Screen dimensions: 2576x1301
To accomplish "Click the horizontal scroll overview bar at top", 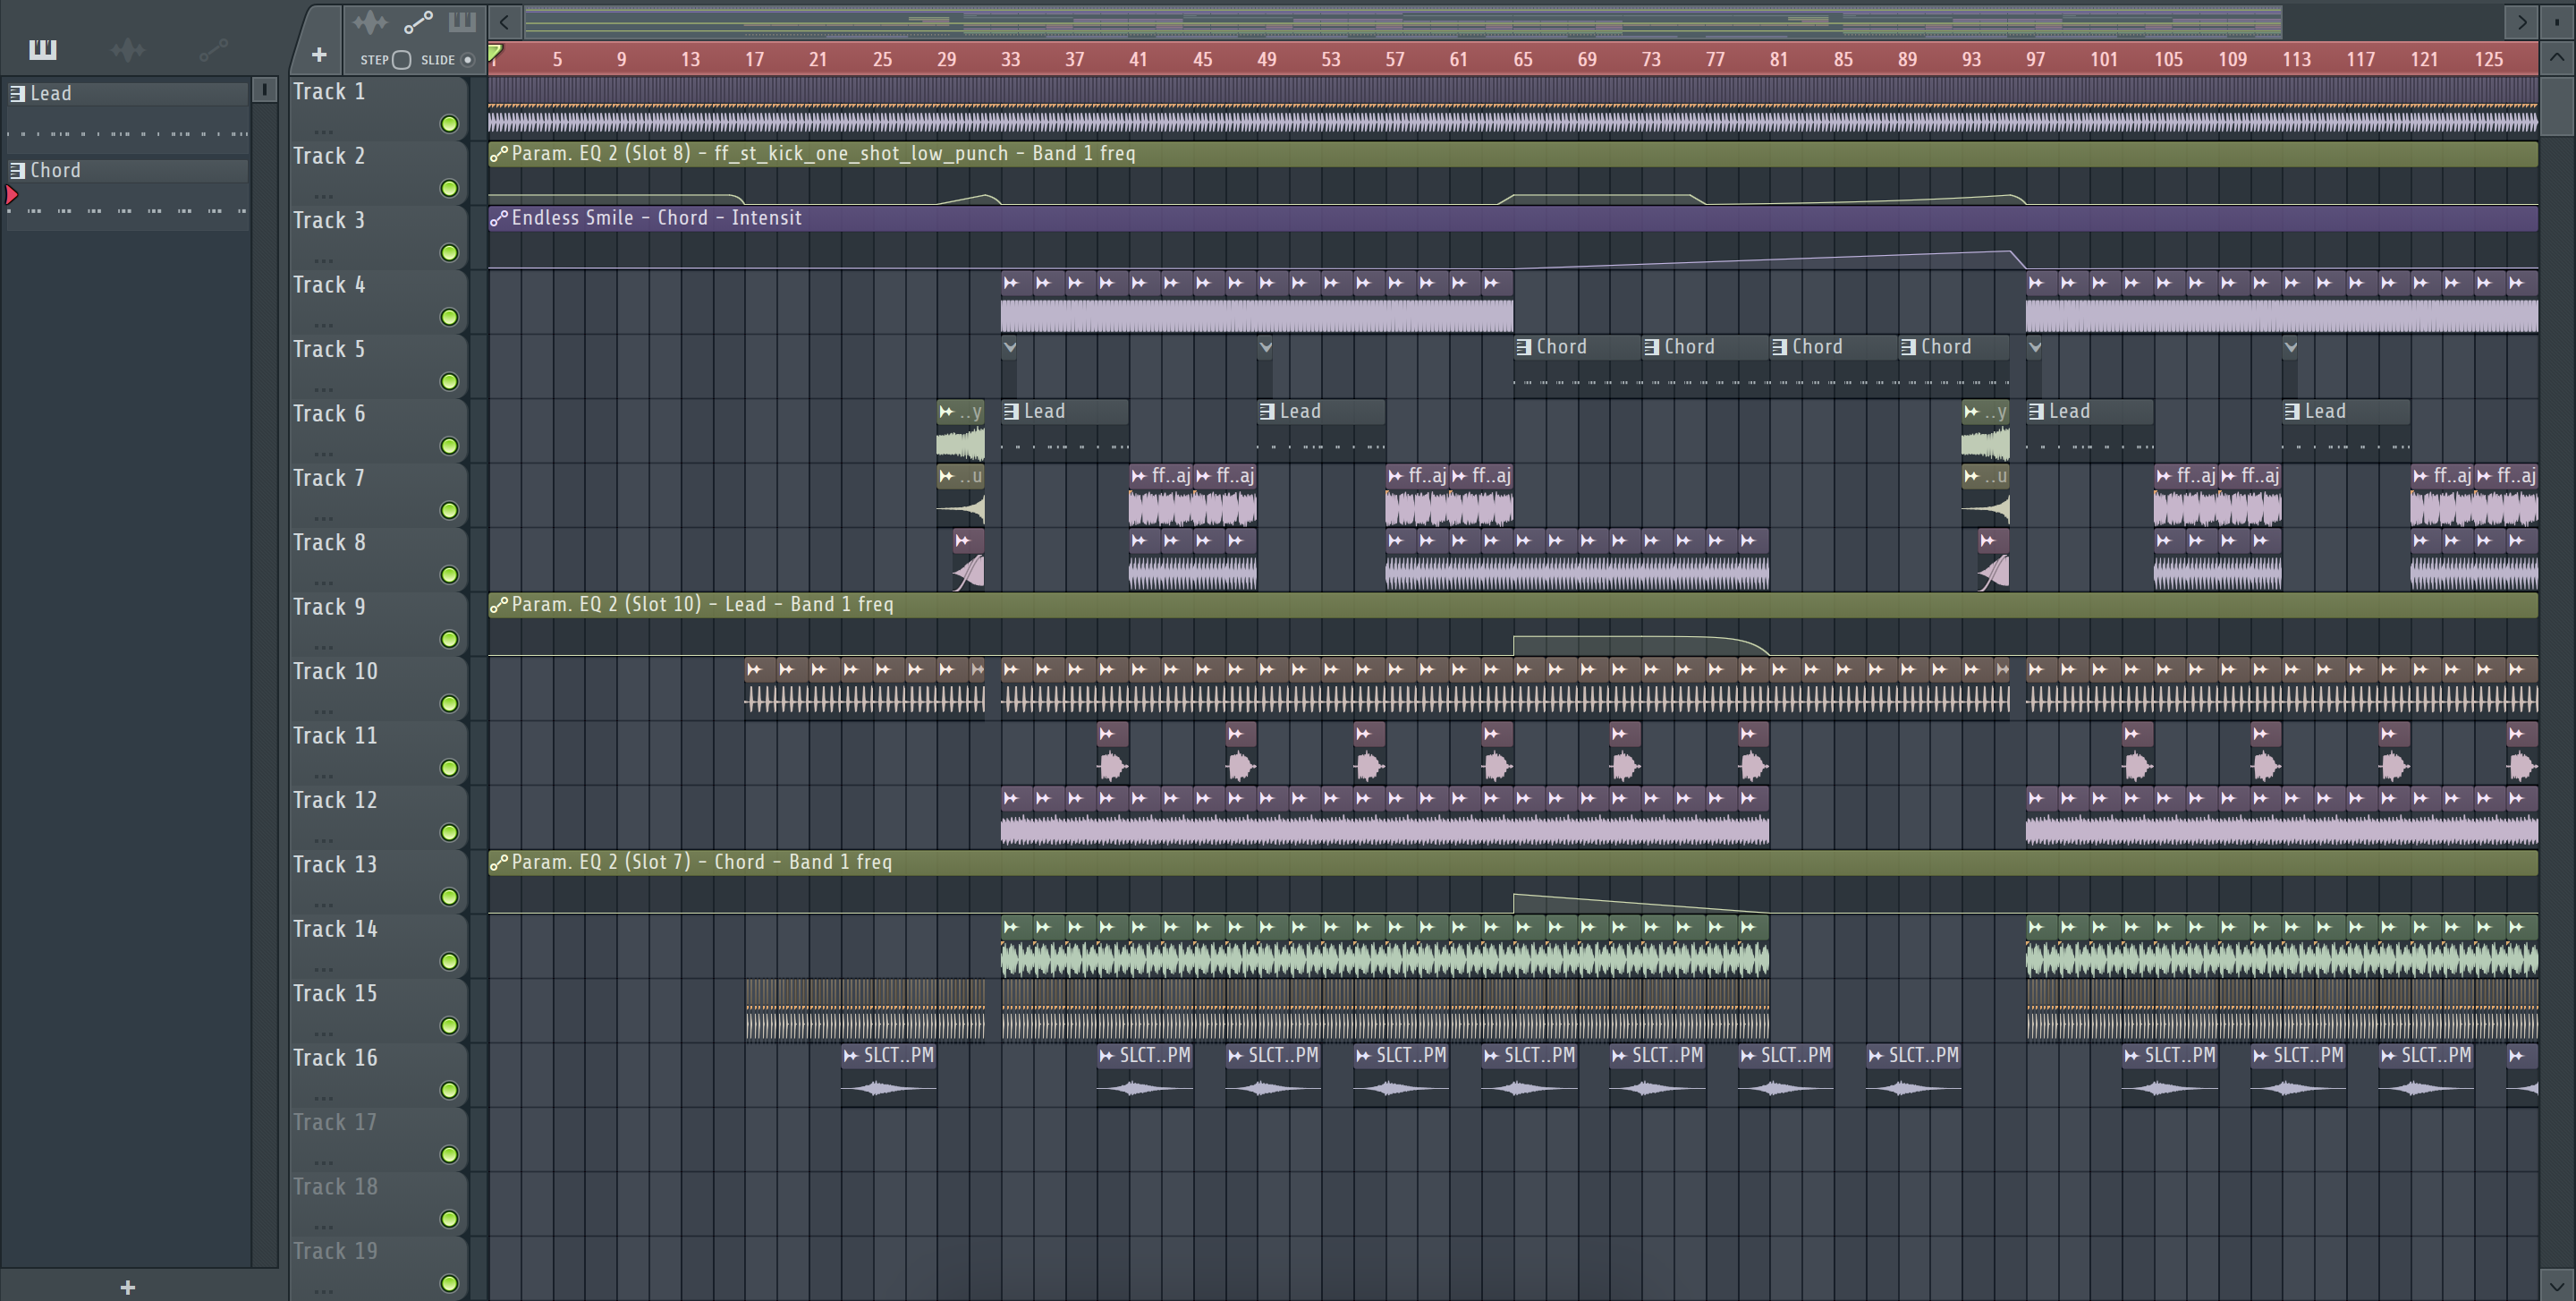I will [1402, 21].
